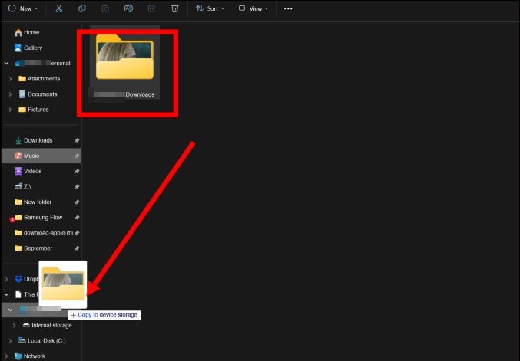The height and width of the screenshot is (361, 520).
Task: Expand the Documents folder chevron
Action: click(10, 94)
